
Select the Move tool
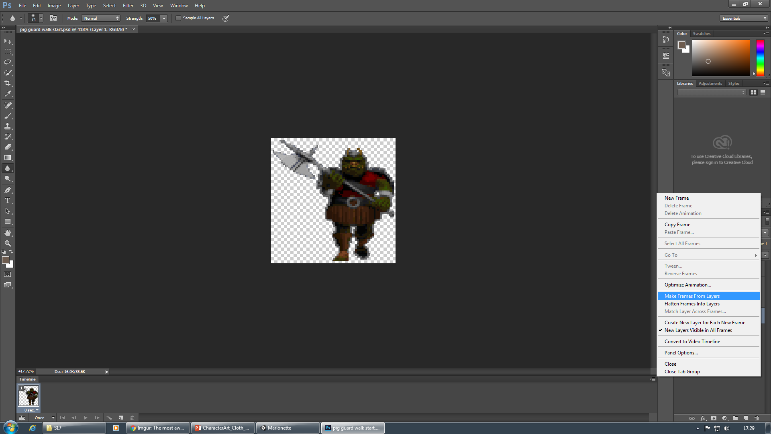pyautogui.click(x=8, y=41)
